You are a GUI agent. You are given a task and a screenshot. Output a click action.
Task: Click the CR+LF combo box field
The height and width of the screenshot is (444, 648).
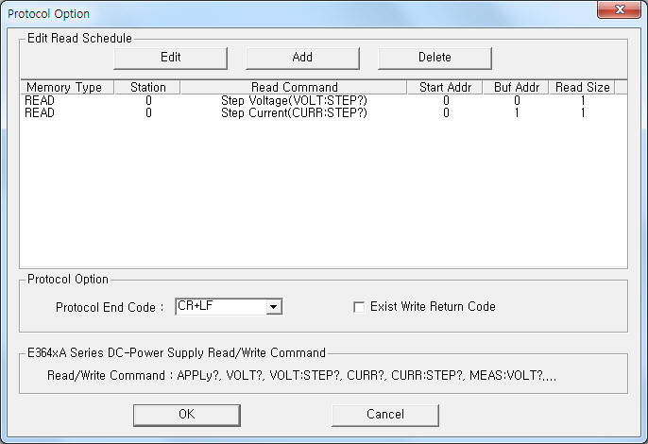point(220,307)
